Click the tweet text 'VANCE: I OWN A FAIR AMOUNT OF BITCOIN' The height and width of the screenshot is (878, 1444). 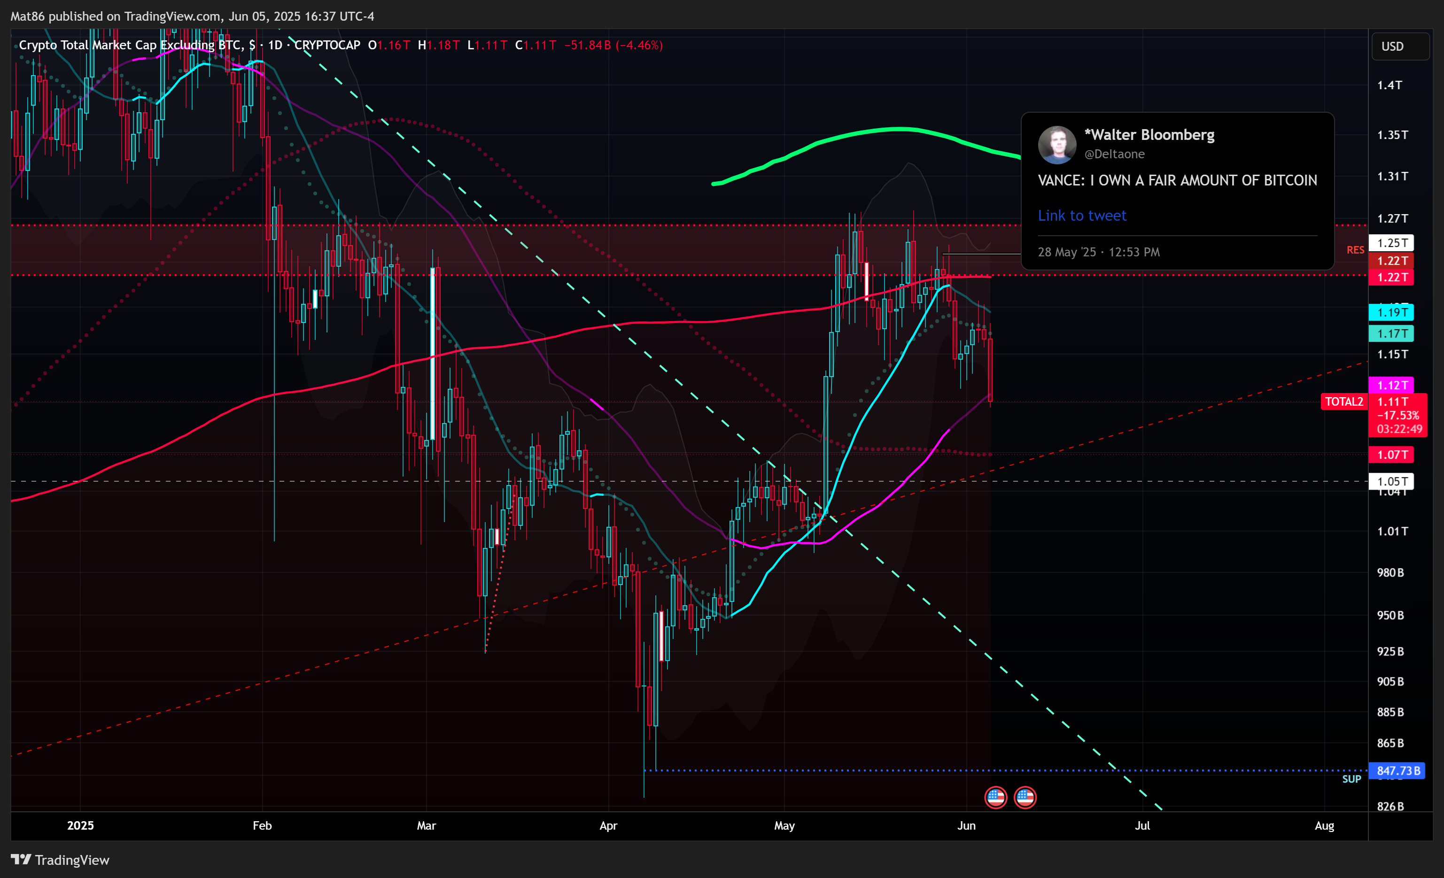click(x=1177, y=180)
